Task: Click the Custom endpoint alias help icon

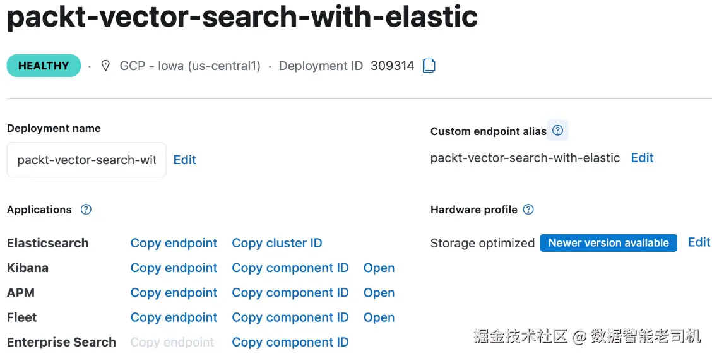Action: coord(557,131)
